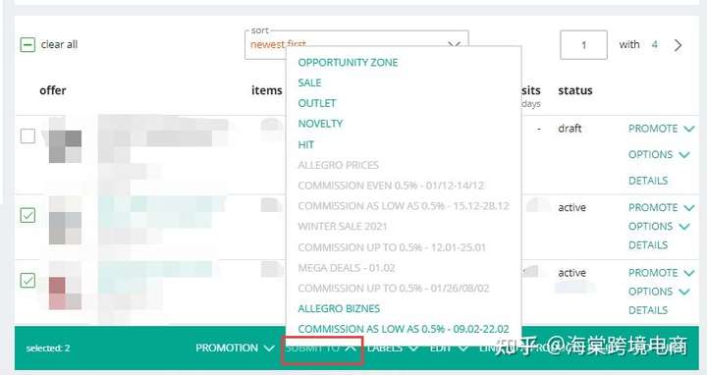Expand OPTIONS for the draft offer
707x375 pixels.
[659, 154]
